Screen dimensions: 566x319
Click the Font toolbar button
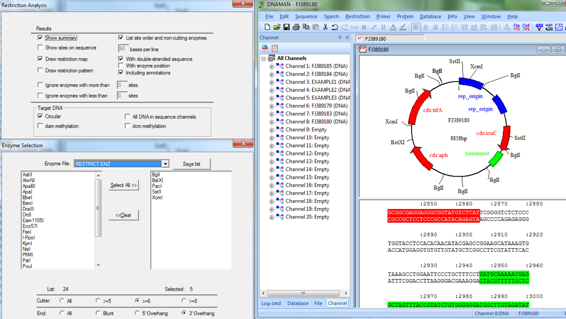click(x=354, y=27)
